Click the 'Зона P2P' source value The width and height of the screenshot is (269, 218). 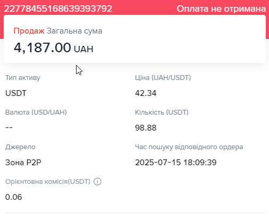click(x=23, y=163)
